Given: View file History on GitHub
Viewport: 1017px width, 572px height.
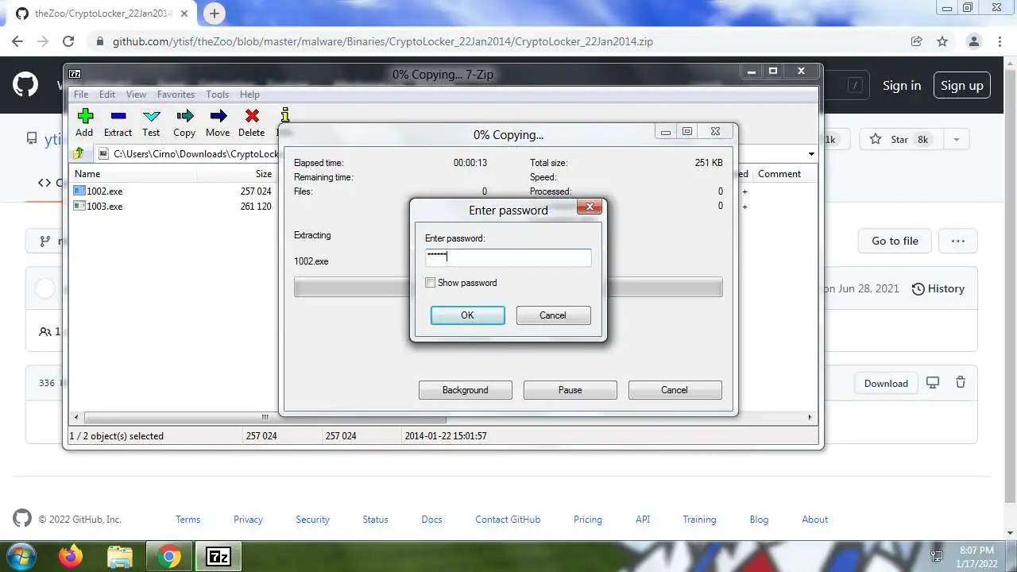Looking at the screenshot, I should (938, 288).
